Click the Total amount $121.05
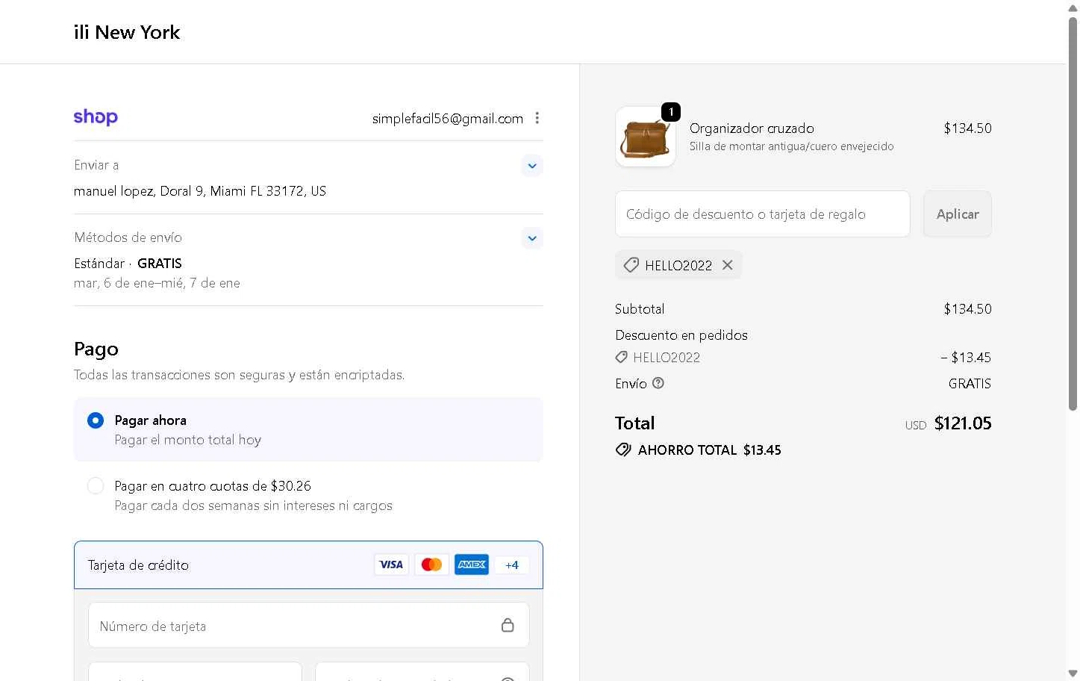 [963, 423]
